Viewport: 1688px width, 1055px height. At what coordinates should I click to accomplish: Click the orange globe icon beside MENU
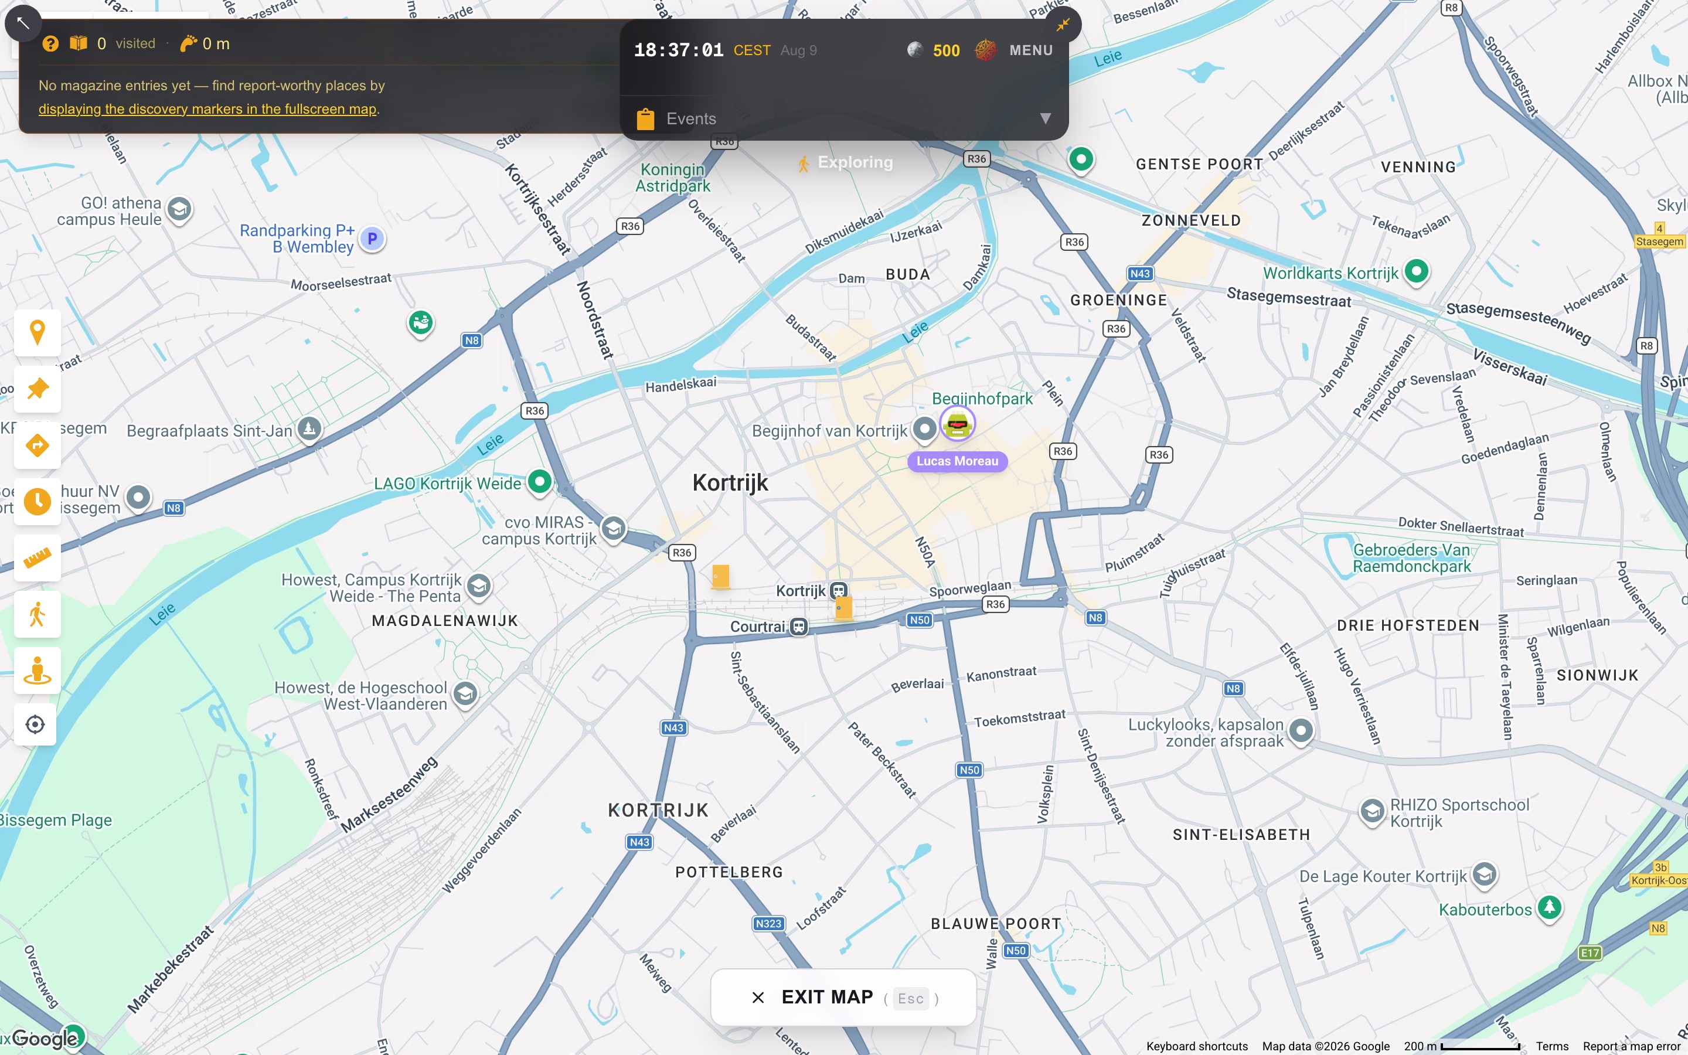[x=985, y=50]
